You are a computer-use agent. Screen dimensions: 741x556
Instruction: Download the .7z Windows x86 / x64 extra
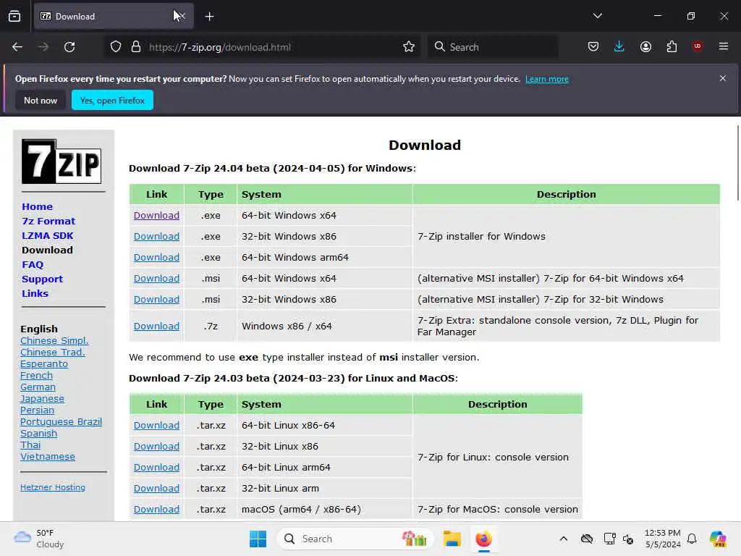coord(156,327)
